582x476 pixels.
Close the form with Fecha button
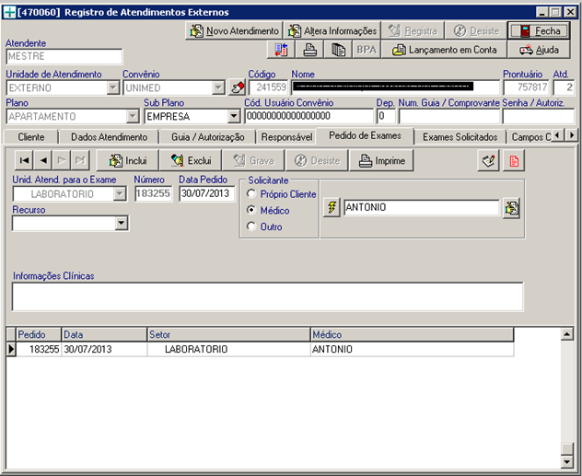[x=539, y=30]
